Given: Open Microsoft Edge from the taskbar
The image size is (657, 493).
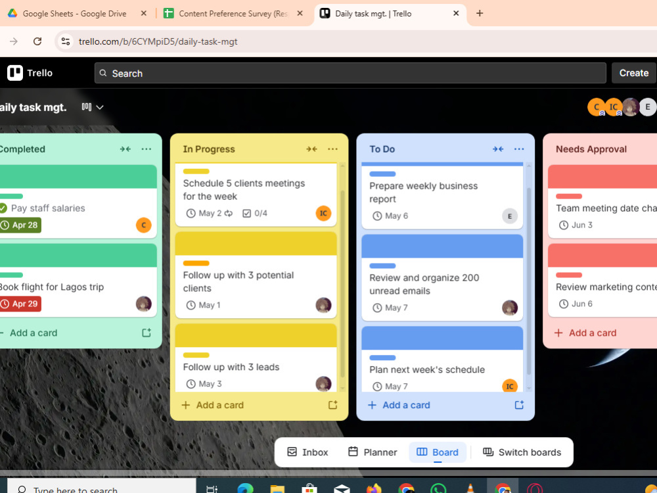Looking at the screenshot, I should click(x=246, y=488).
